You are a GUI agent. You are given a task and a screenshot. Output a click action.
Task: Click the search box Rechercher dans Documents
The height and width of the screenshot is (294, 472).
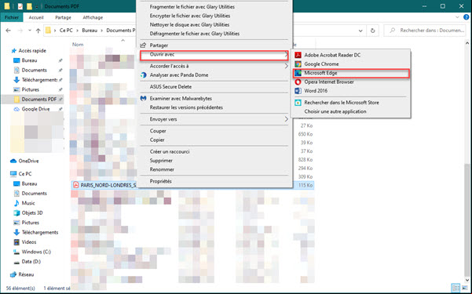425,31
